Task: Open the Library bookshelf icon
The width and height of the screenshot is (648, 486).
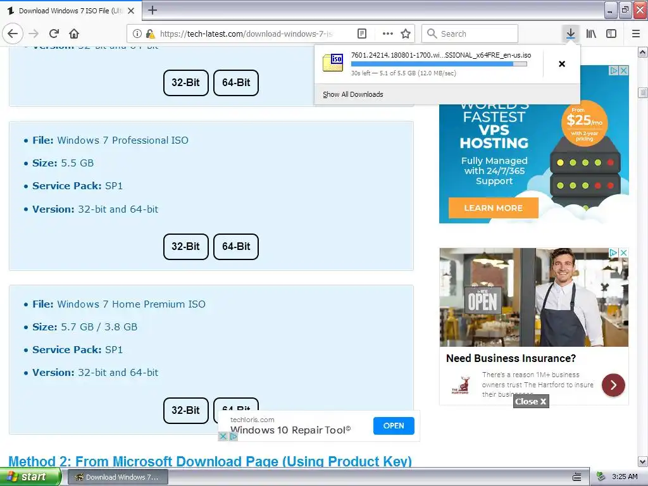Action: tap(591, 34)
